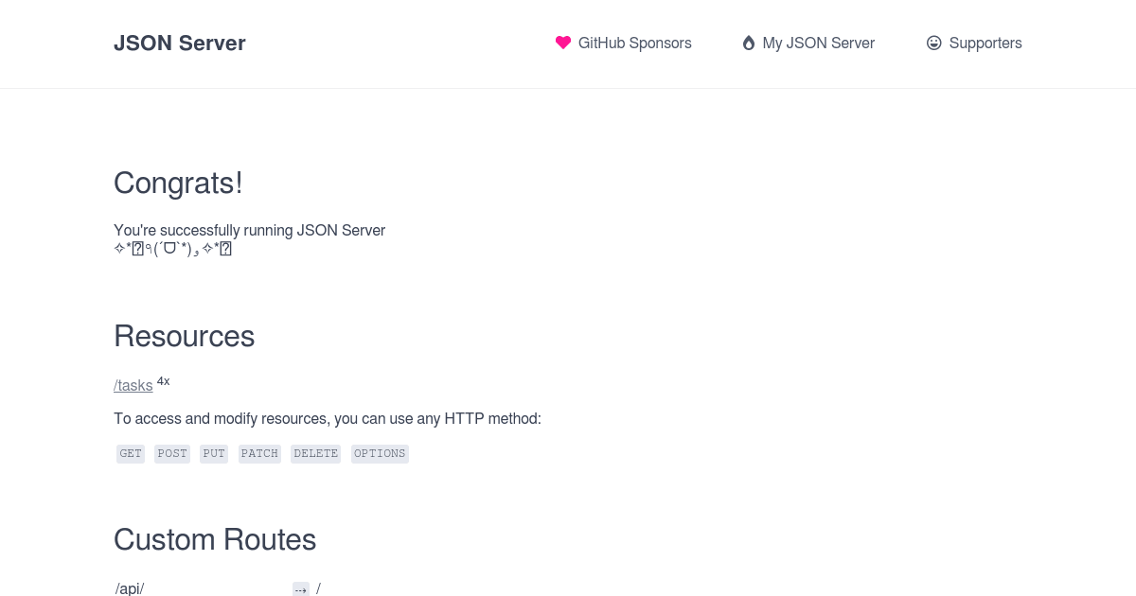Click the slash route target after the arrow
This screenshot has height=596, width=1136.
point(318,588)
